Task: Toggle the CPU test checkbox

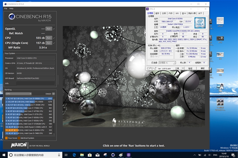Action: [54, 38]
